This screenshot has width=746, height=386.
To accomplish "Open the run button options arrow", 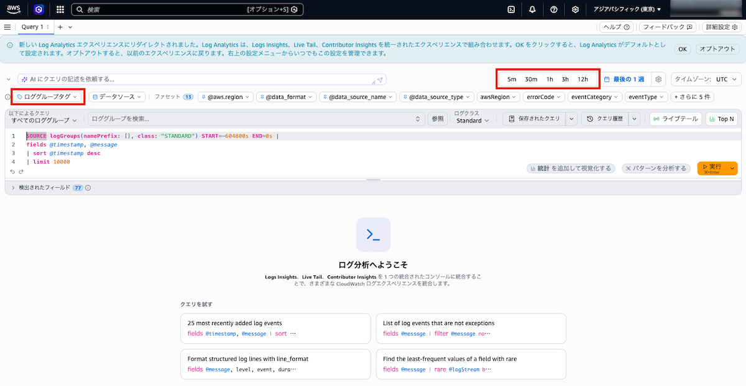I will (732, 168).
